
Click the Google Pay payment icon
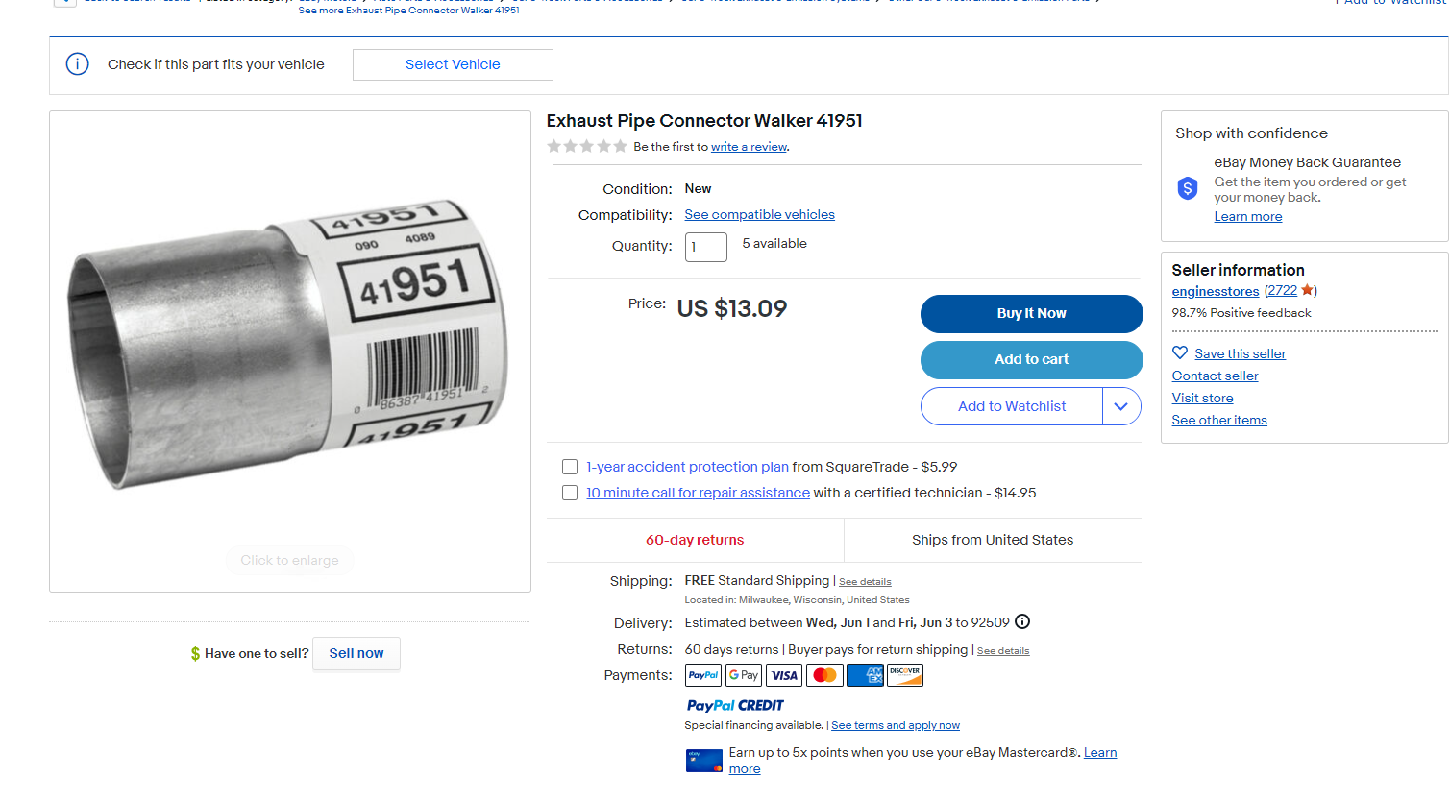coord(744,675)
